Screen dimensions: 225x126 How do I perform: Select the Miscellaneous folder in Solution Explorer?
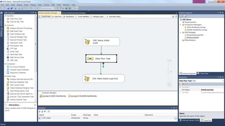click(189, 40)
